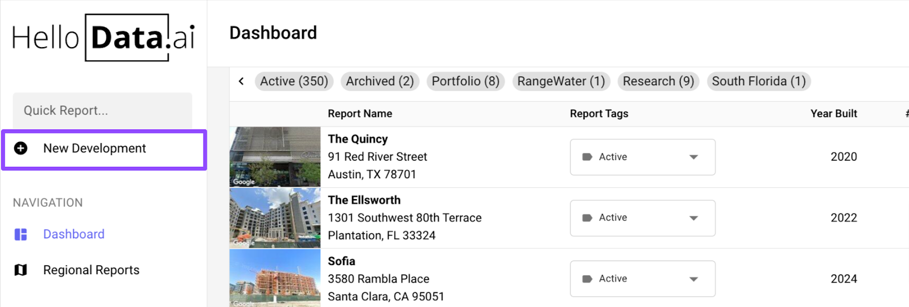Show reports tagged Research (9)
This screenshot has width=909, height=307.
[x=658, y=81]
